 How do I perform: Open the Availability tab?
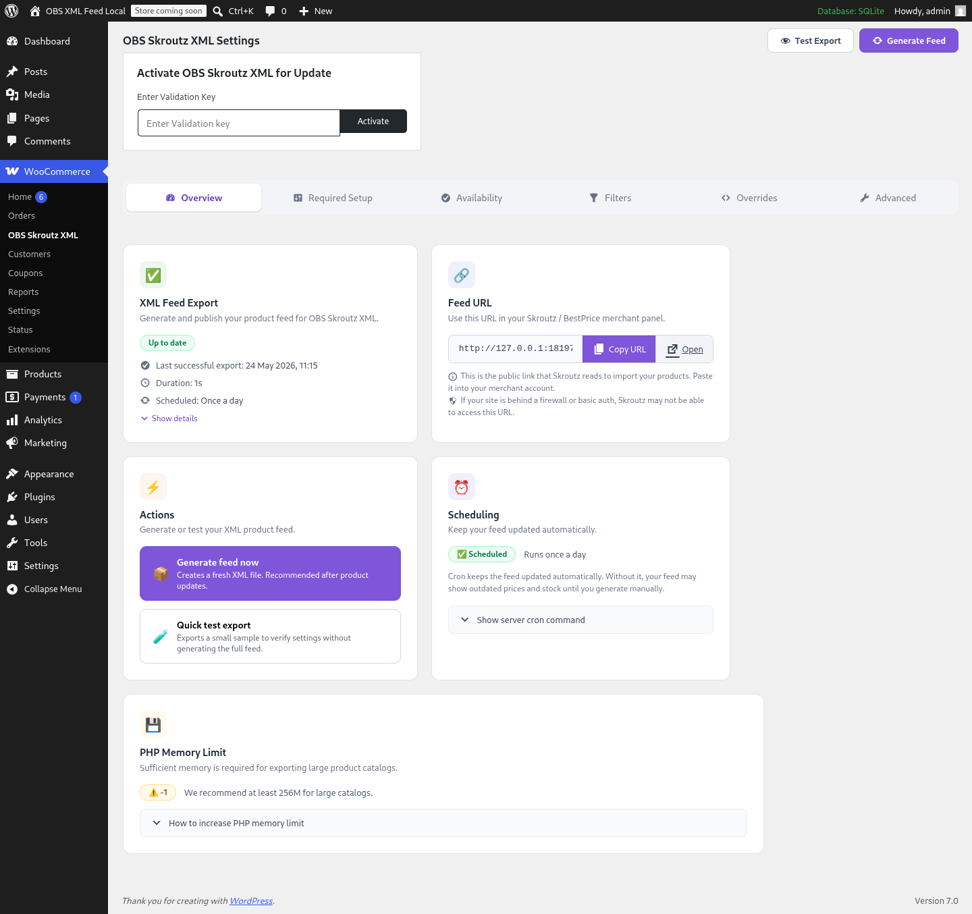[x=472, y=198]
